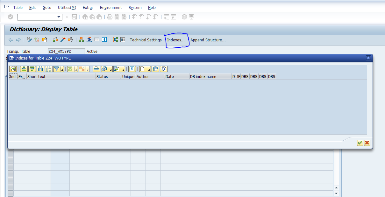Click the Details magnifier icon in index dialog
Screen dimensions: 385x197
coord(13,69)
